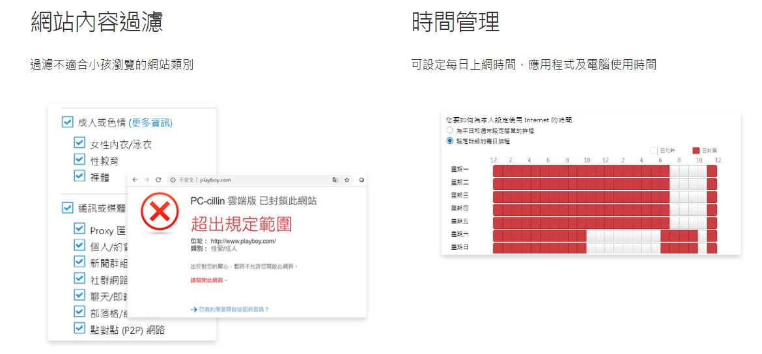
Task: Click the 星期二 row label
Action: [x=459, y=183]
